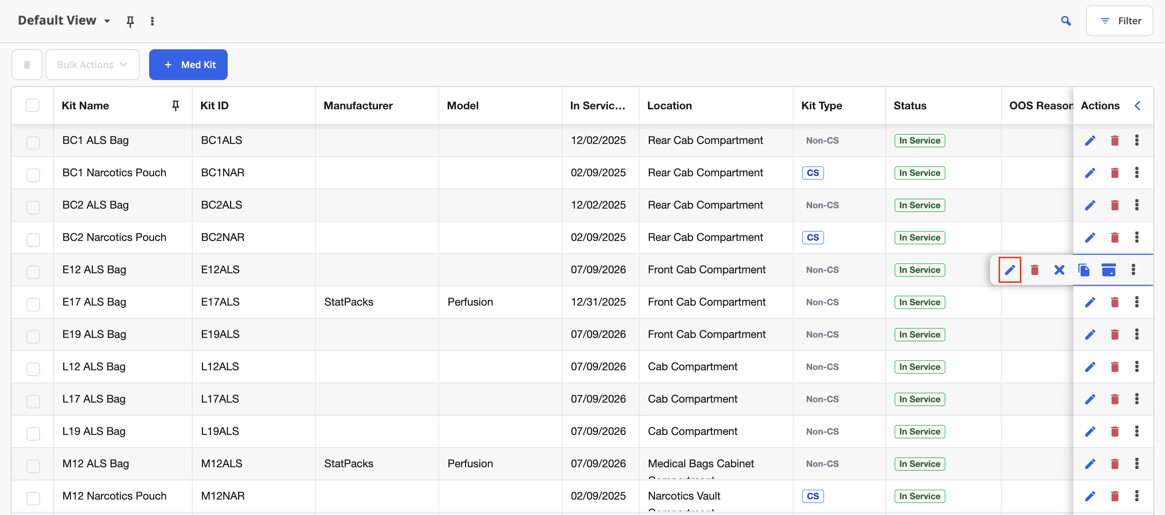Open more options for BC1 ALS Bag

tap(1137, 140)
